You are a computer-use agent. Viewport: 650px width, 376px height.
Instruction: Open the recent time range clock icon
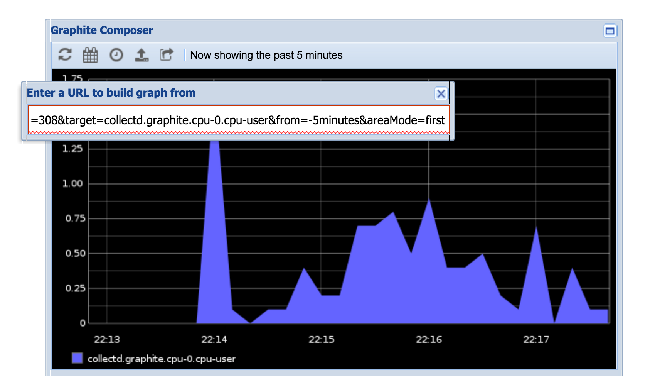116,55
